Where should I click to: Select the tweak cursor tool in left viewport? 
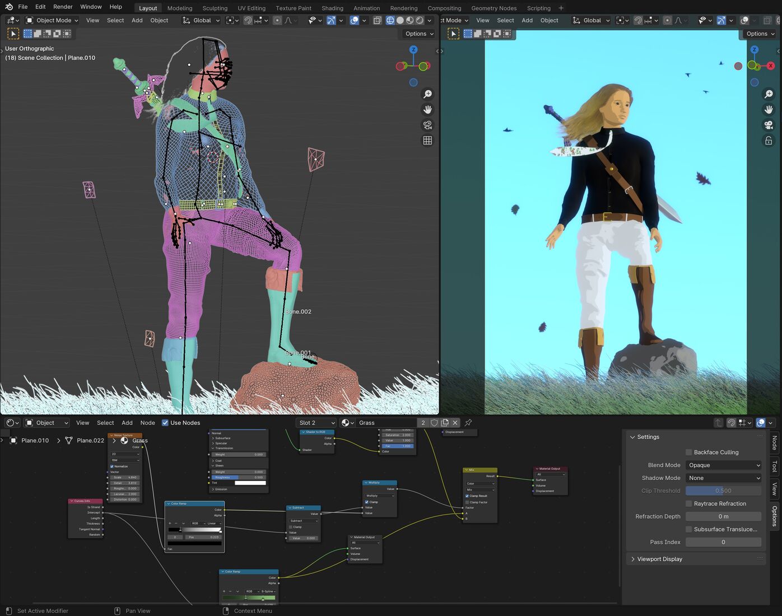coord(14,34)
